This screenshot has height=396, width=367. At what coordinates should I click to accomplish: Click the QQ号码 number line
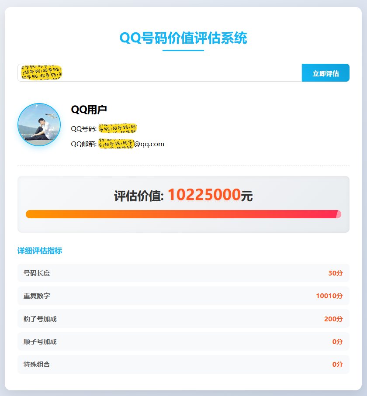(104, 128)
